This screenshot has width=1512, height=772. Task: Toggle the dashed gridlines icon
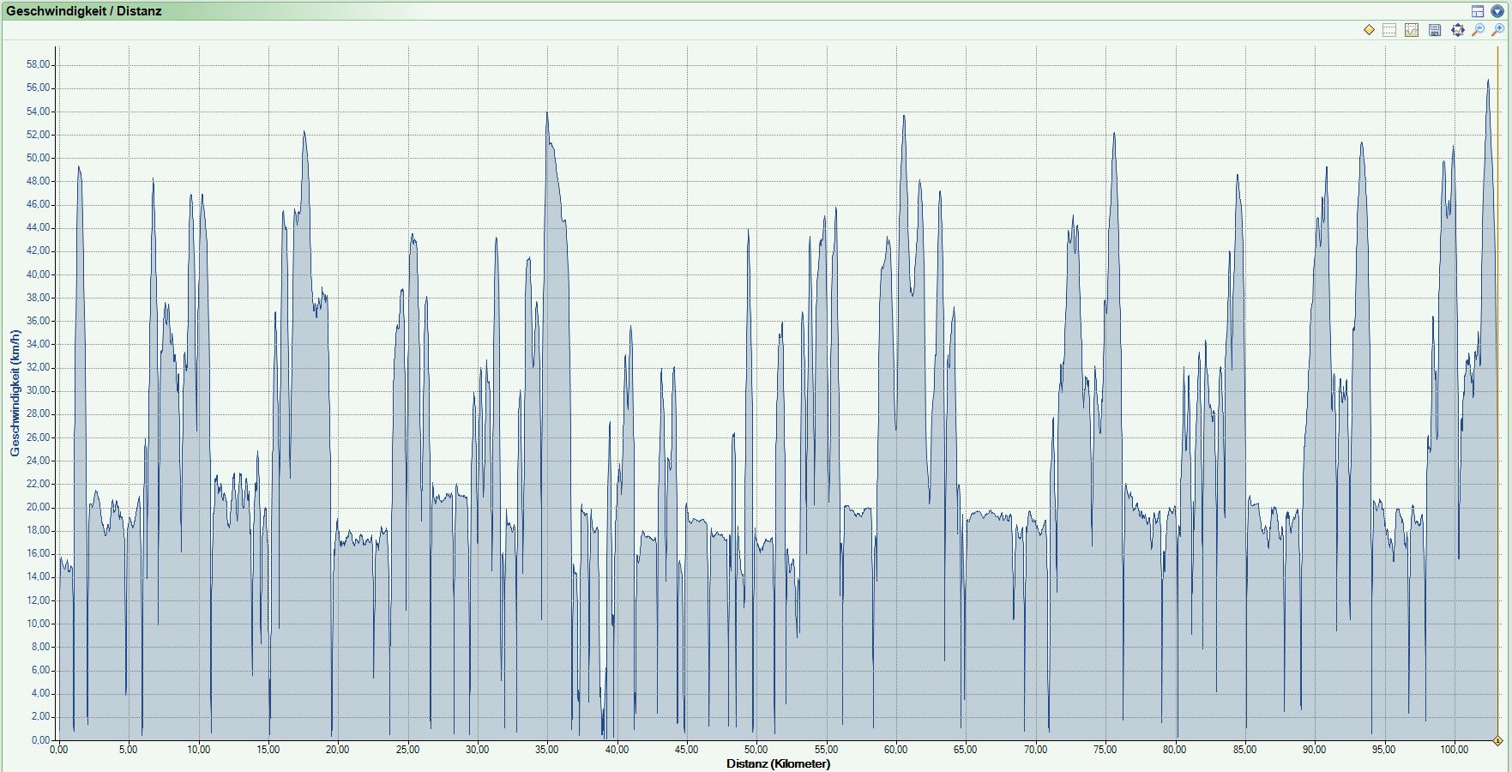tap(1389, 30)
